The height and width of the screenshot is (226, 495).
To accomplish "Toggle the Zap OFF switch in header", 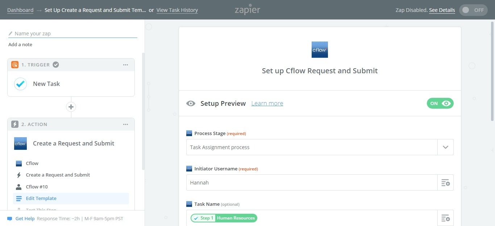I will click(473, 10).
